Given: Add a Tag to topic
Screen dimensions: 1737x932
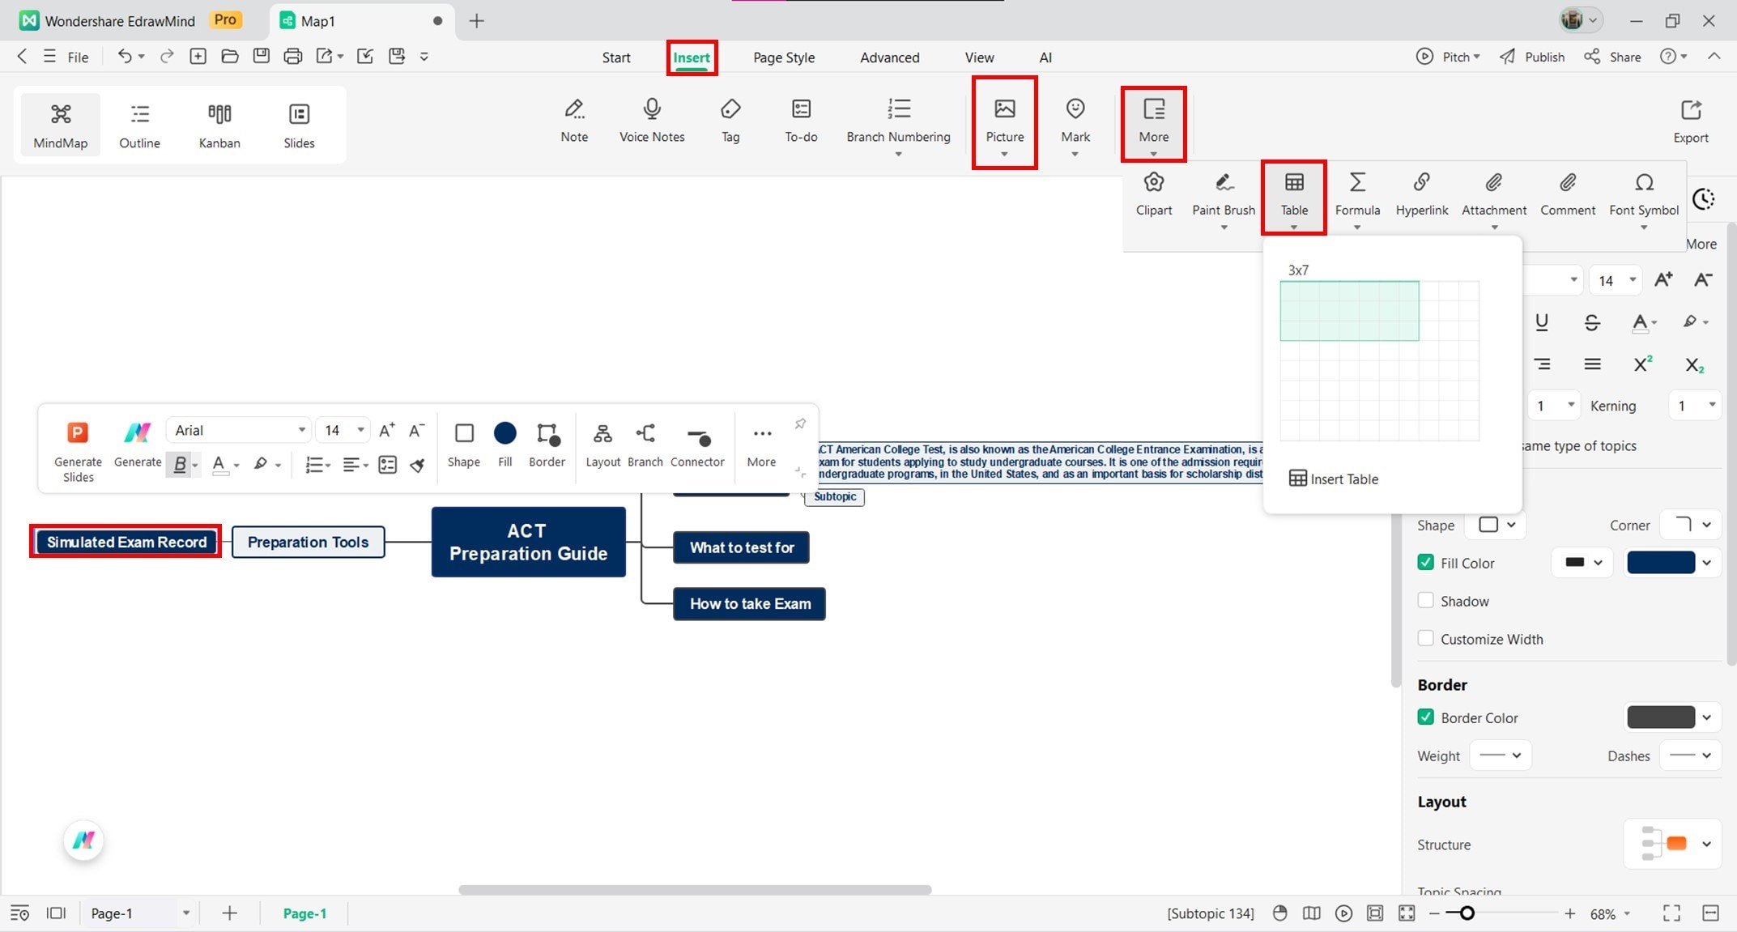Looking at the screenshot, I should pos(730,120).
